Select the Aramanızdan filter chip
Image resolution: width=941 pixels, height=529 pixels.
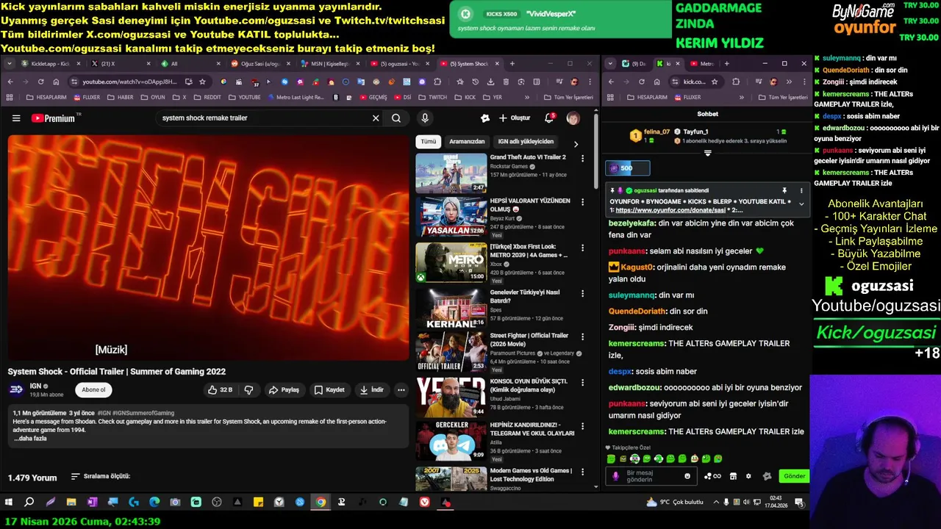click(467, 142)
